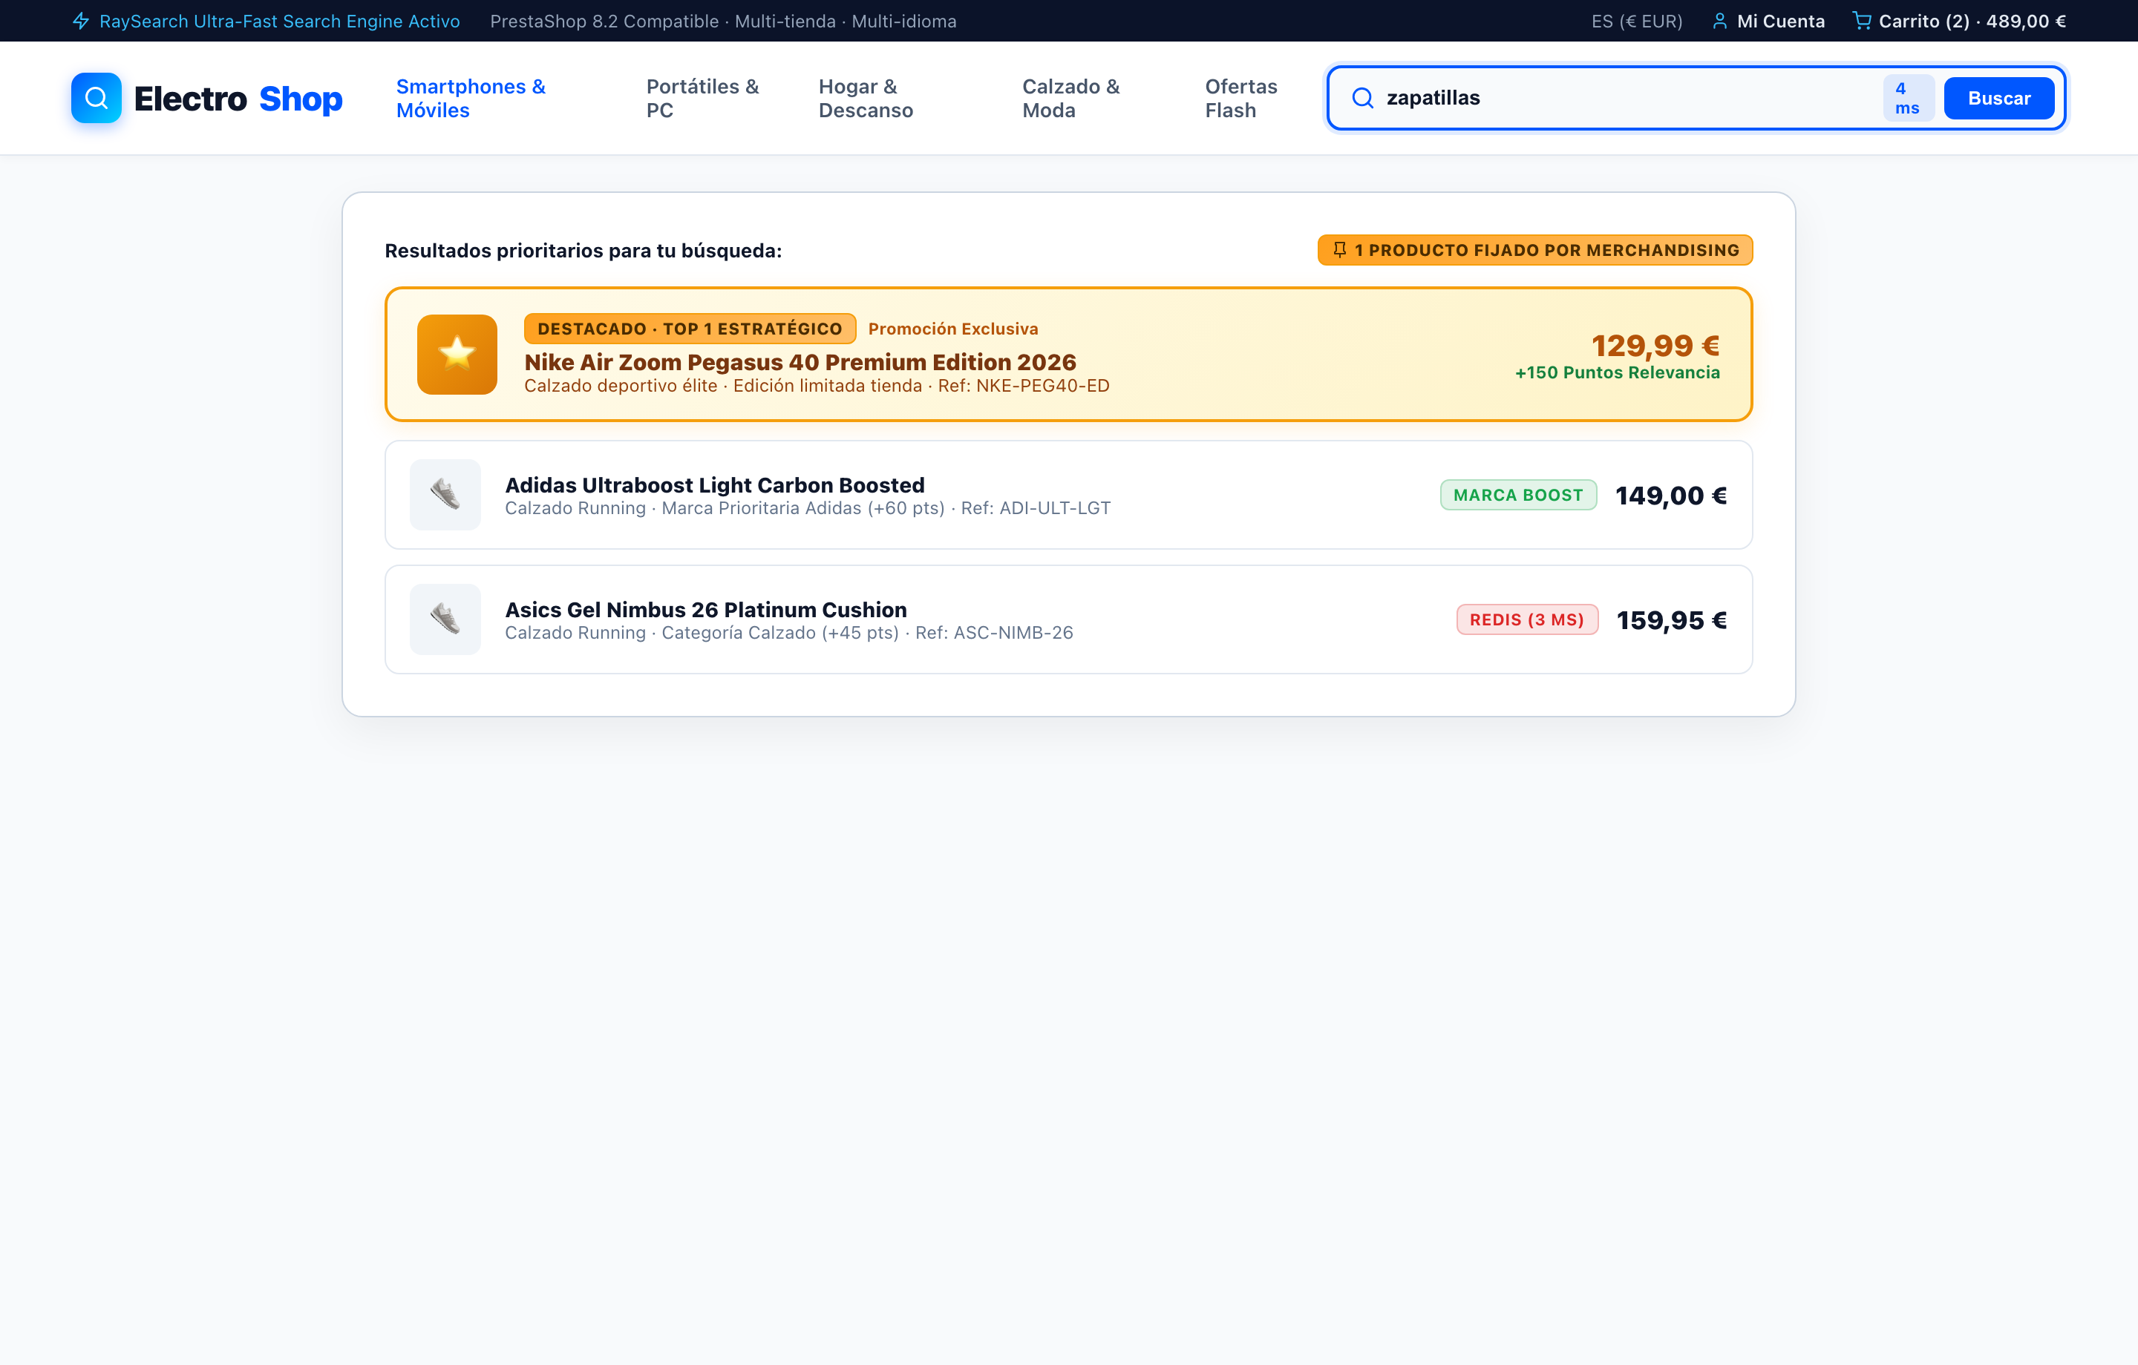Click 1 PRODUCTO FIJADO POR MERCHANDISING badge

click(x=1535, y=249)
